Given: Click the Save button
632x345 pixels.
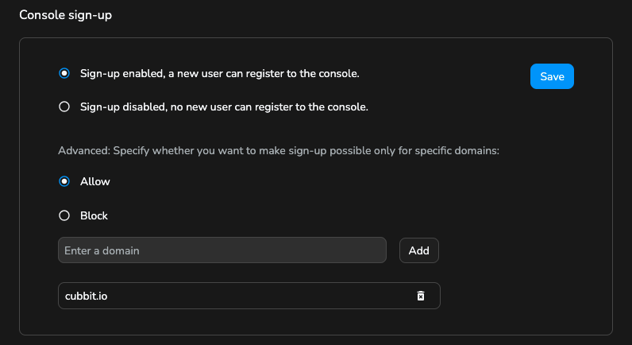Looking at the screenshot, I should click(552, 76).
